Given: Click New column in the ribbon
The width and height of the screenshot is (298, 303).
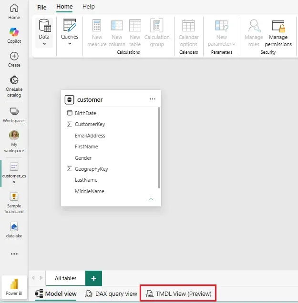Looking at the screenshot, I should (117, 33).
